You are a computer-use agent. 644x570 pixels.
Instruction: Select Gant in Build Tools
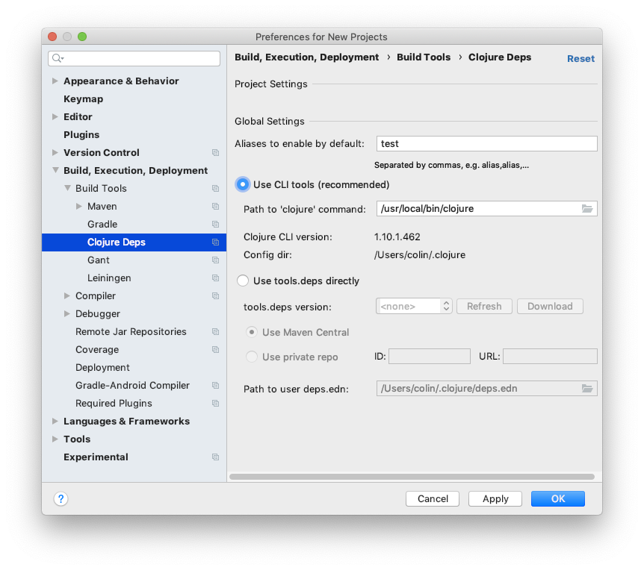(98, 260)
